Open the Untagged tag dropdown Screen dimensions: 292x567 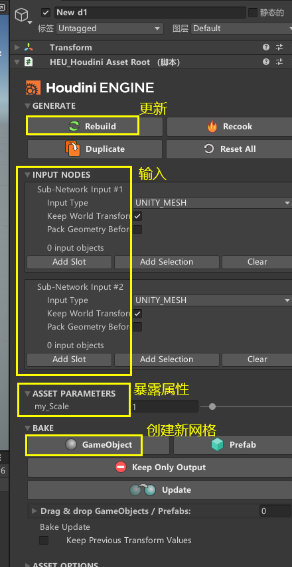tap(110, 29)
